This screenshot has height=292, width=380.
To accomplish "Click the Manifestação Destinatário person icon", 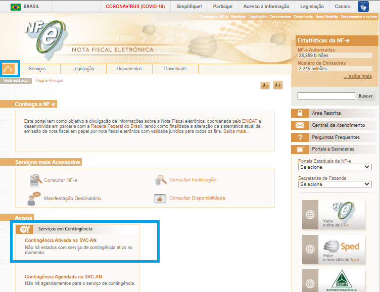I will pyautogui.click(x=34, y=199).
